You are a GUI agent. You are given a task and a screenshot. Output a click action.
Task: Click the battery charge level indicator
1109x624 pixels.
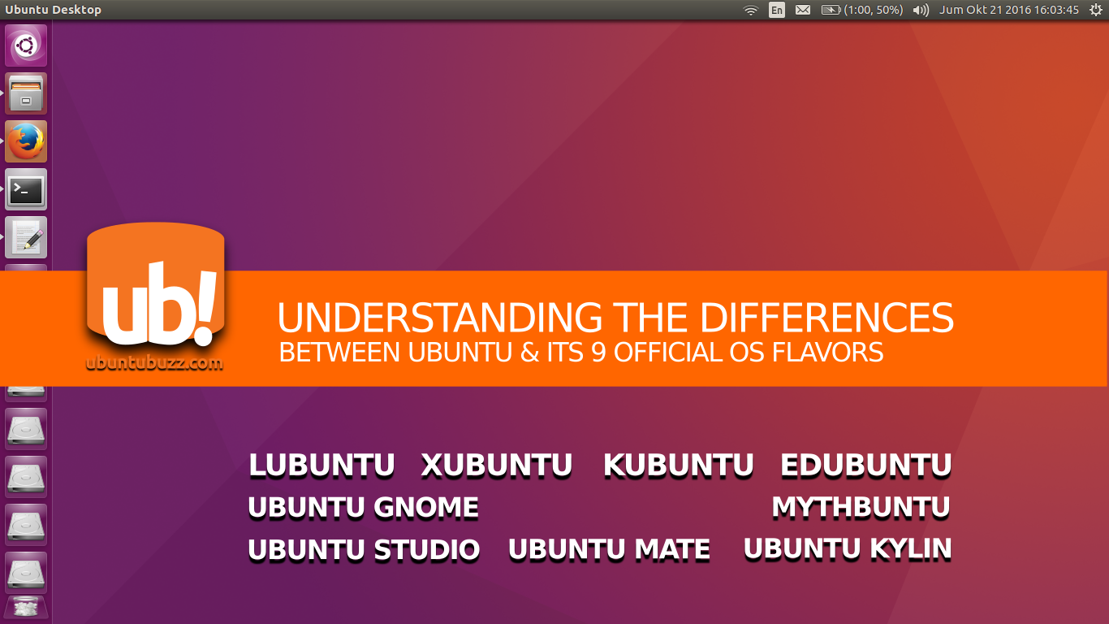tap(832, 10)
